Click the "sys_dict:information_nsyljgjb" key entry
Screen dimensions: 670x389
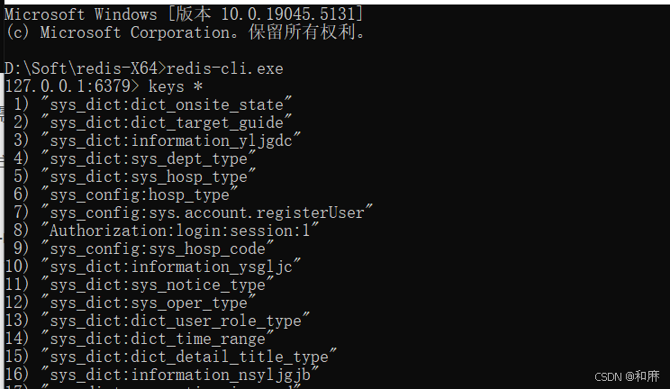coord(180,375)
